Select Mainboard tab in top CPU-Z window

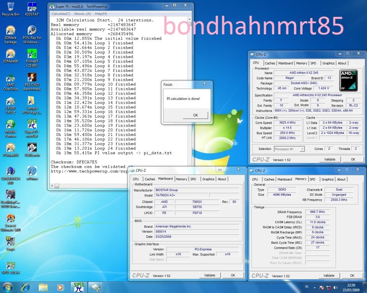click(286, 63)
